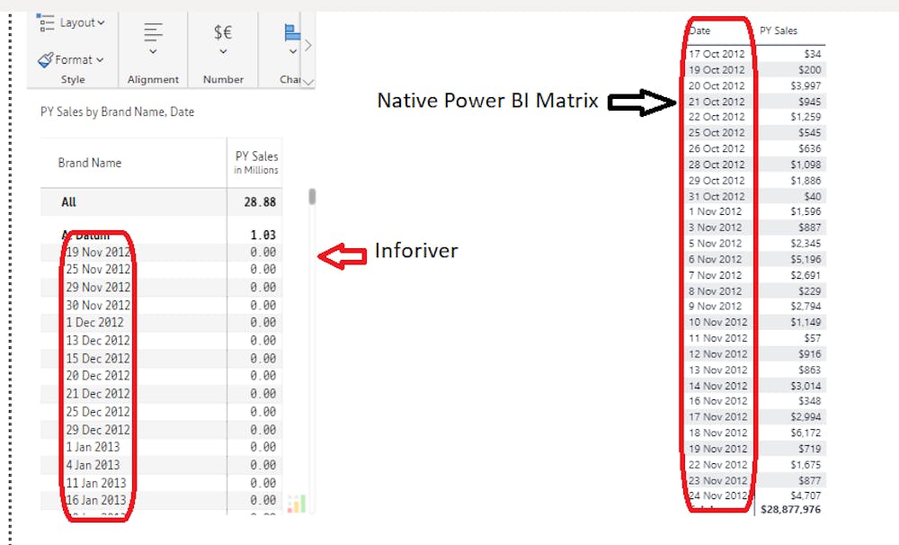
Task: Select the 29 Nov 2012 row
Action: 161,288
